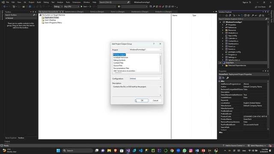Switch to the Analytics.cs [Design] tab
Screen dimensions: 274x154
click(163, 12)
